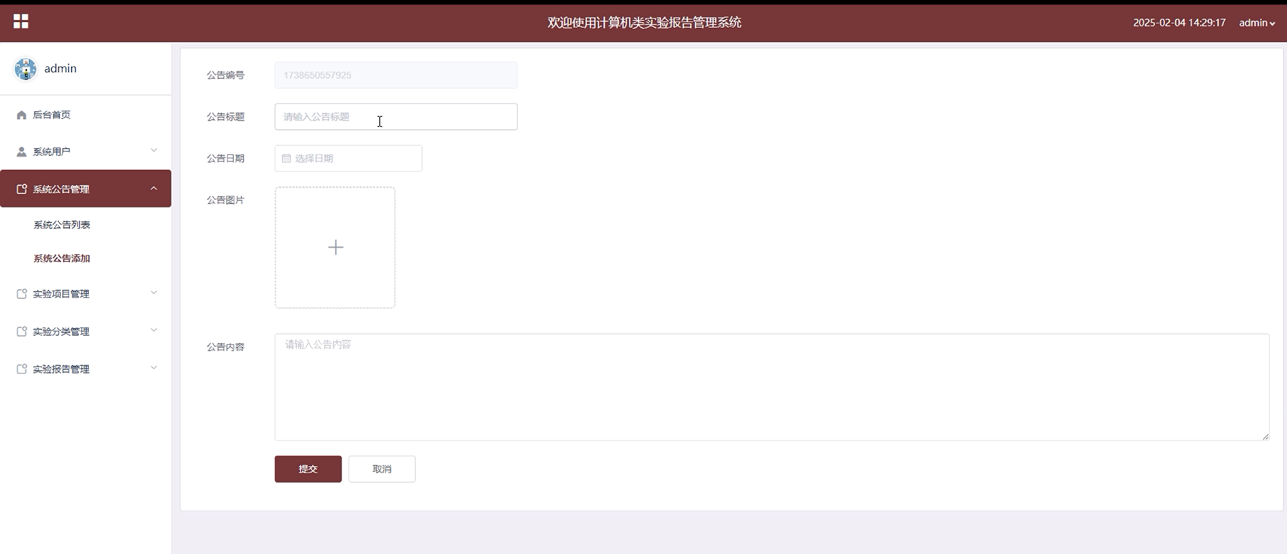This screenshot has width=1287, height=554.
Task: Expand the 实验报告管理 chevron
Action: click(x=154, y=368)
